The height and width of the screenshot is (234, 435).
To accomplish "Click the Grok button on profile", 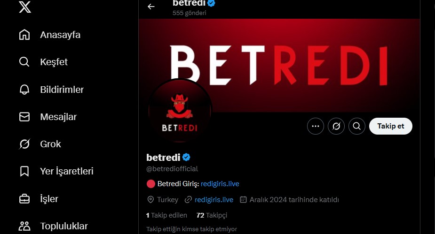I will (x=336, y=126).
